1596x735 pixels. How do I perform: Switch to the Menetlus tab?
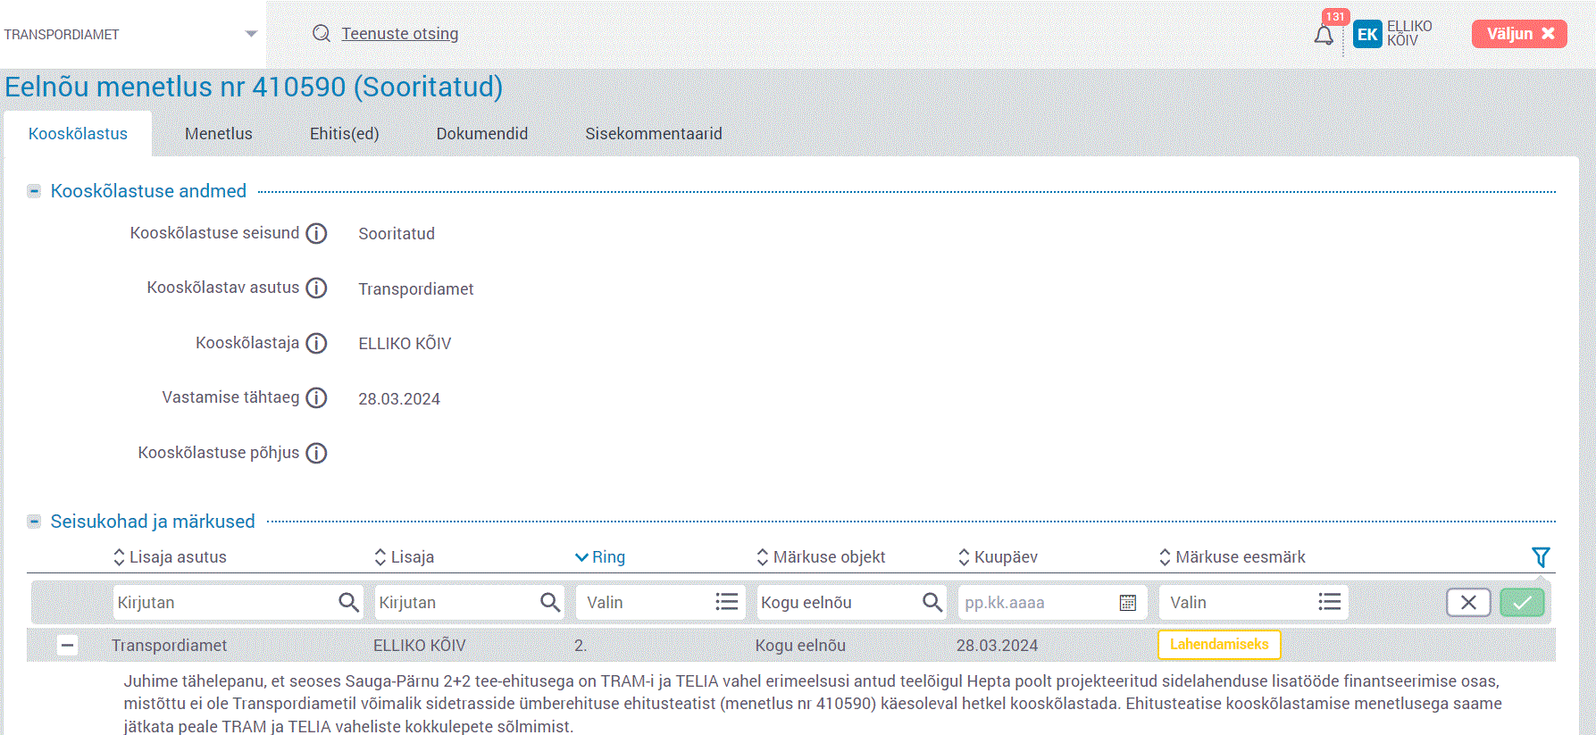pyautogui.click(x=219, y=134)
